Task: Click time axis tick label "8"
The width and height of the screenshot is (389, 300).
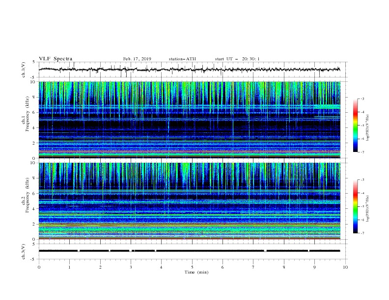Action: pyautogui.click(x=284, y=267)
